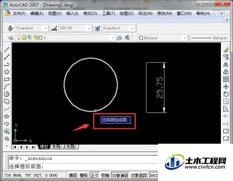Open the Table Style manager icon
This screenshot has height=181, width=233.
tap(97, 28)
